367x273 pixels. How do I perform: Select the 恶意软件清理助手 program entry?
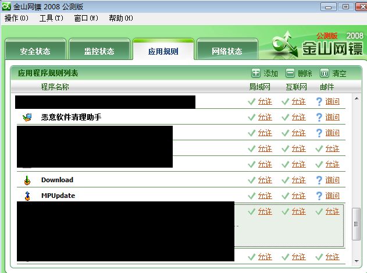pyautogui.click(x=181, y=117)
